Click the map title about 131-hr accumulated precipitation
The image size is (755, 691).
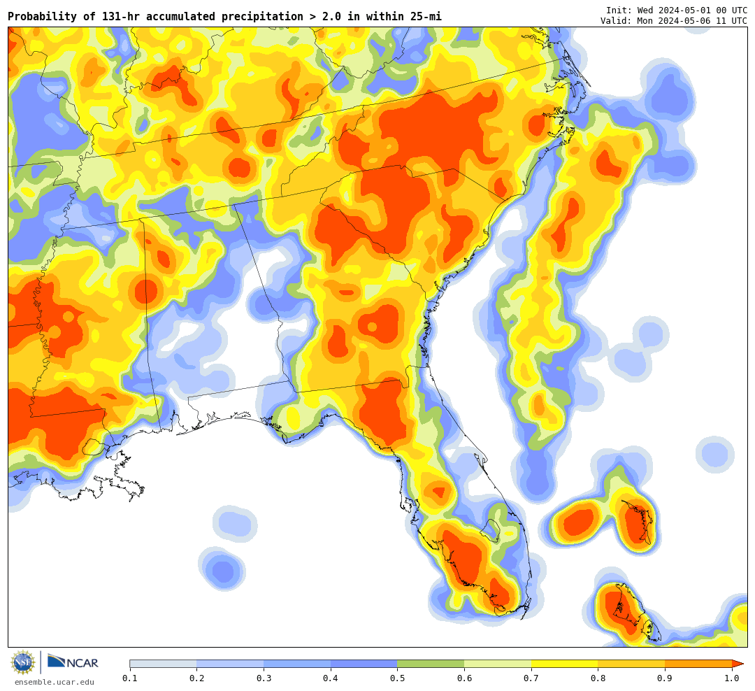[224, 17]
